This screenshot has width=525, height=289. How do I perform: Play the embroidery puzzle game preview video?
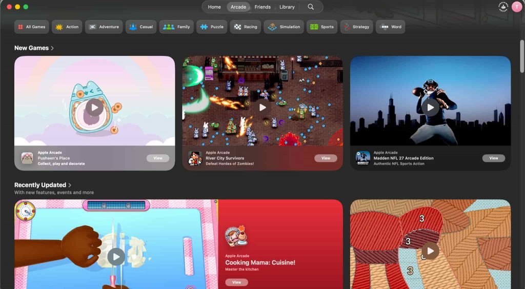(x=430, y=251)
